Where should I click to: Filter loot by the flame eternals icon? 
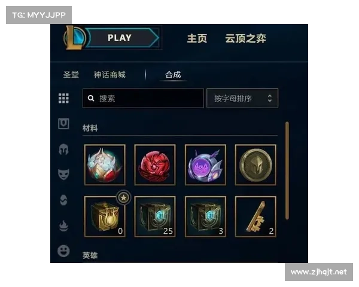pos(63,225)
